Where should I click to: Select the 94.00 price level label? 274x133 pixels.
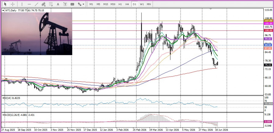tap(268, 39)
